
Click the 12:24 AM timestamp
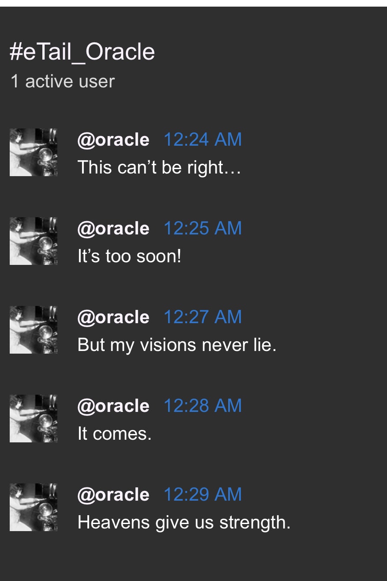click(203, 140)
